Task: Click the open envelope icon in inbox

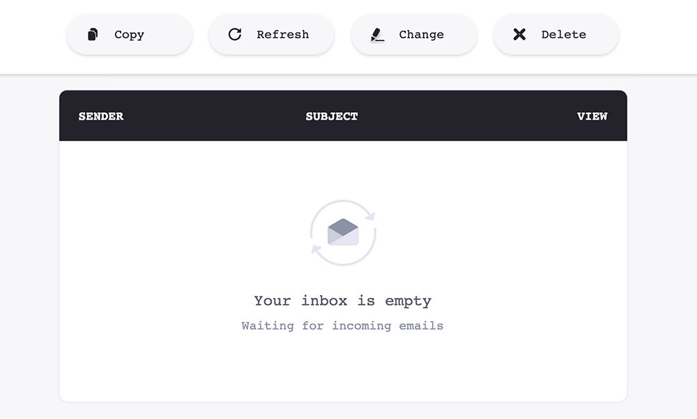Action: tap(343, 232)
